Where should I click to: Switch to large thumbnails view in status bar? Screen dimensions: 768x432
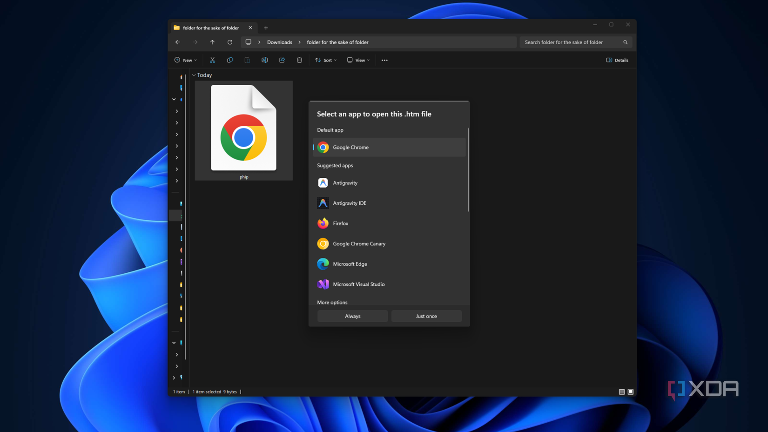pyautogui.click(x=631, y=392)
